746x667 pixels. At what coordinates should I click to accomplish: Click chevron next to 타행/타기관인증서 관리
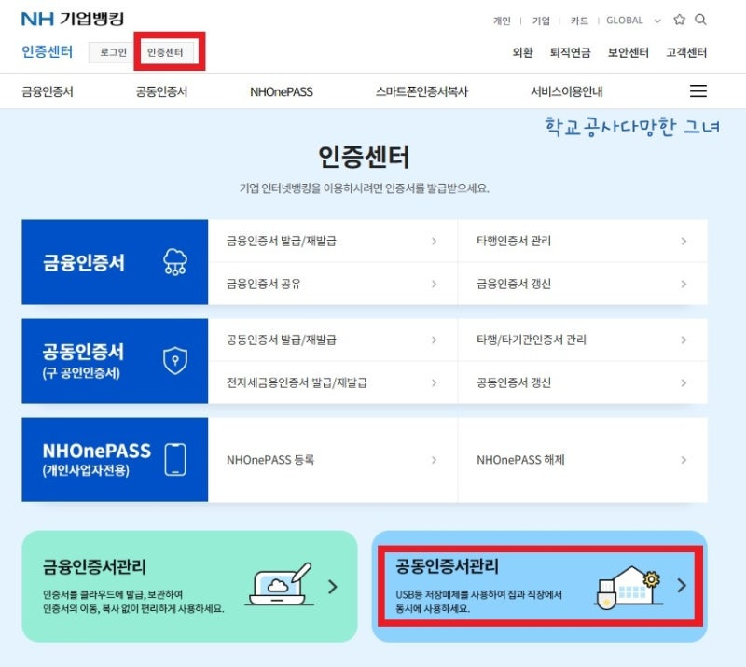(684, 340)
